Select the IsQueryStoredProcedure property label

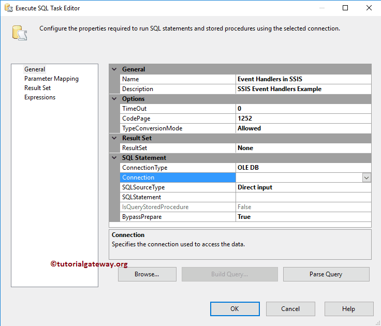click(178, 207)
